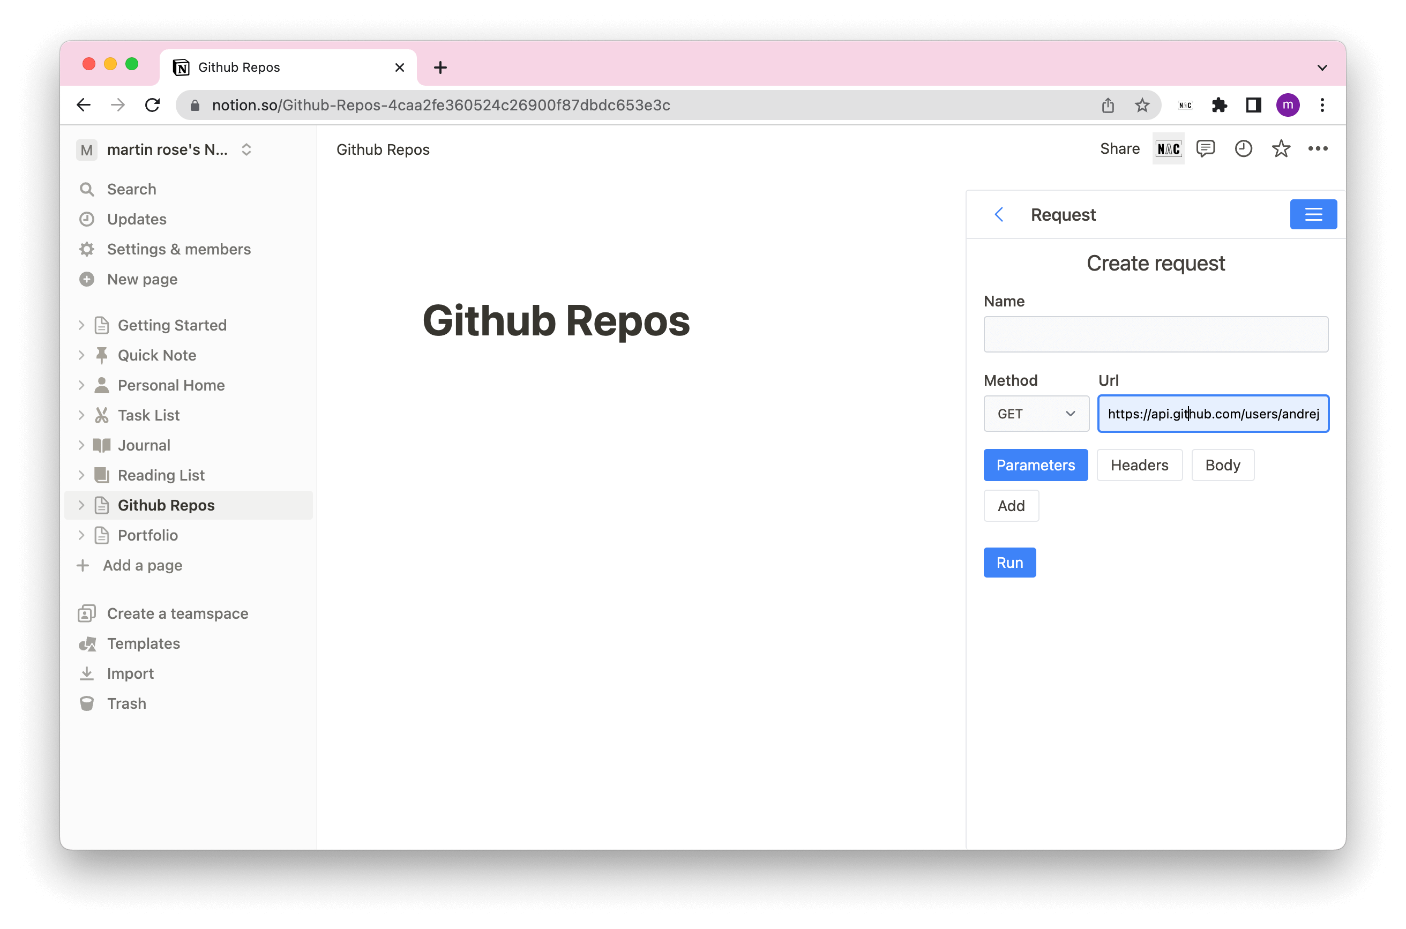Open the Notion page three-dot menu

pos(1317,149)
